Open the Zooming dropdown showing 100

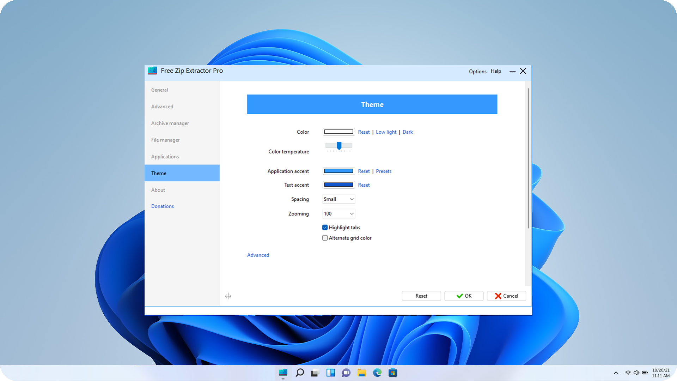click(x=338, y=213)
